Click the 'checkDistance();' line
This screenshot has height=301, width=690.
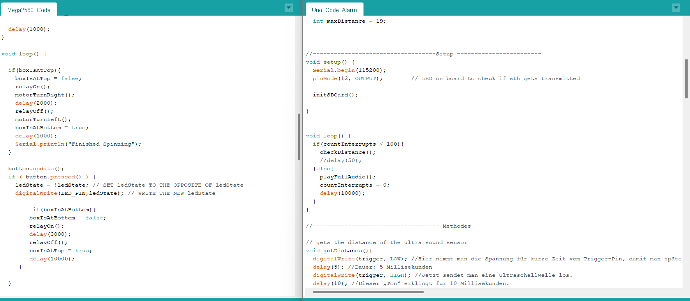(x=348, y=152)
